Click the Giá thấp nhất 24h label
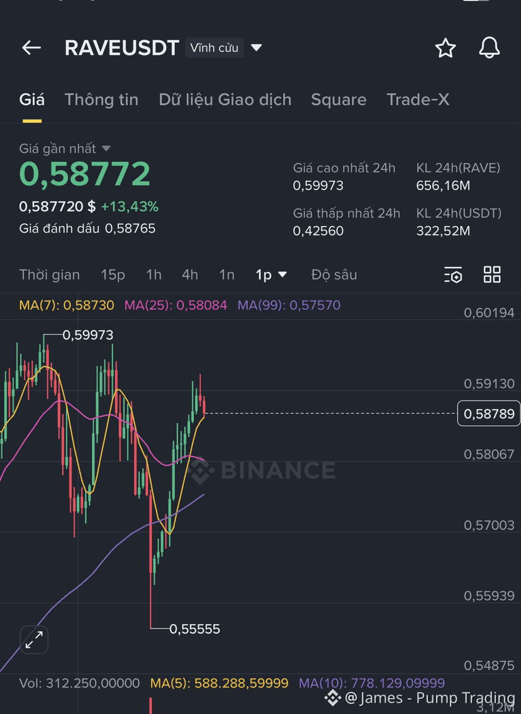Viewport: 521px width, 714px height. [x=347, y=213]
